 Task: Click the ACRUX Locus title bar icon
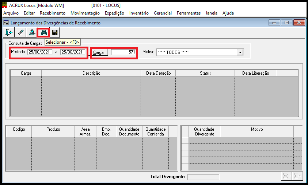[x=5, y=5]
